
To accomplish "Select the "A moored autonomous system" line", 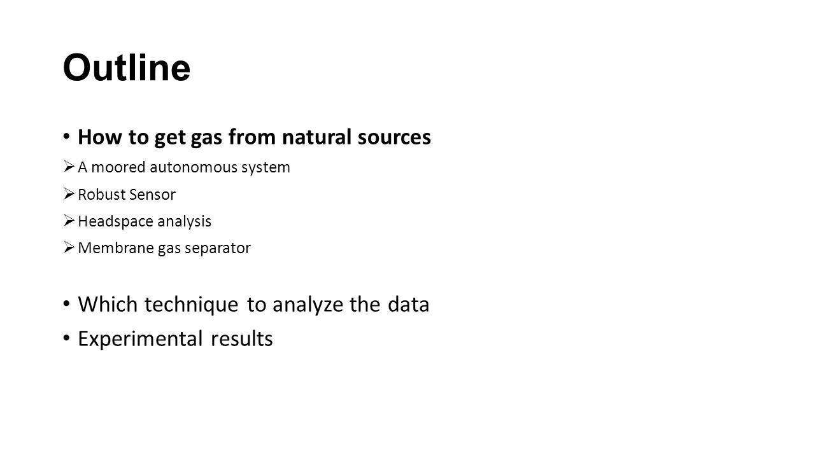I will pos(184,168).
